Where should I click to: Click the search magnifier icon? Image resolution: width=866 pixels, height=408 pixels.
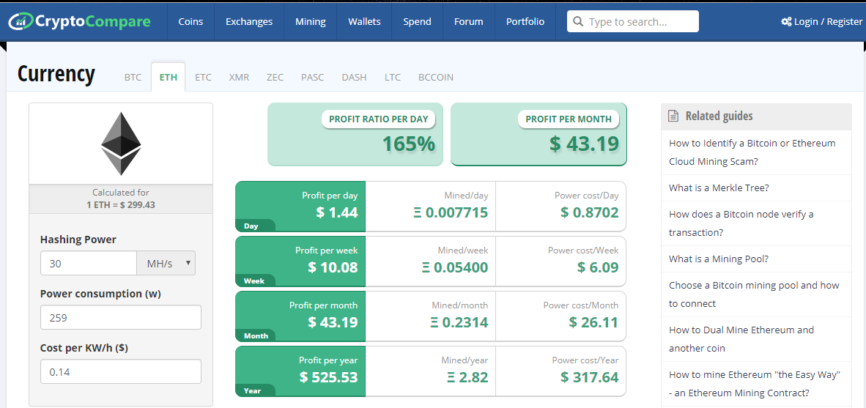click(579, 22)
